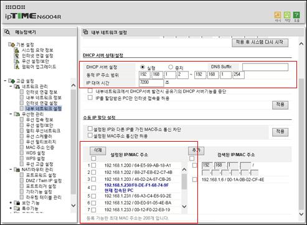
Task: Click the 삭제 button above IP/MAC list
Action: (98, 150)
